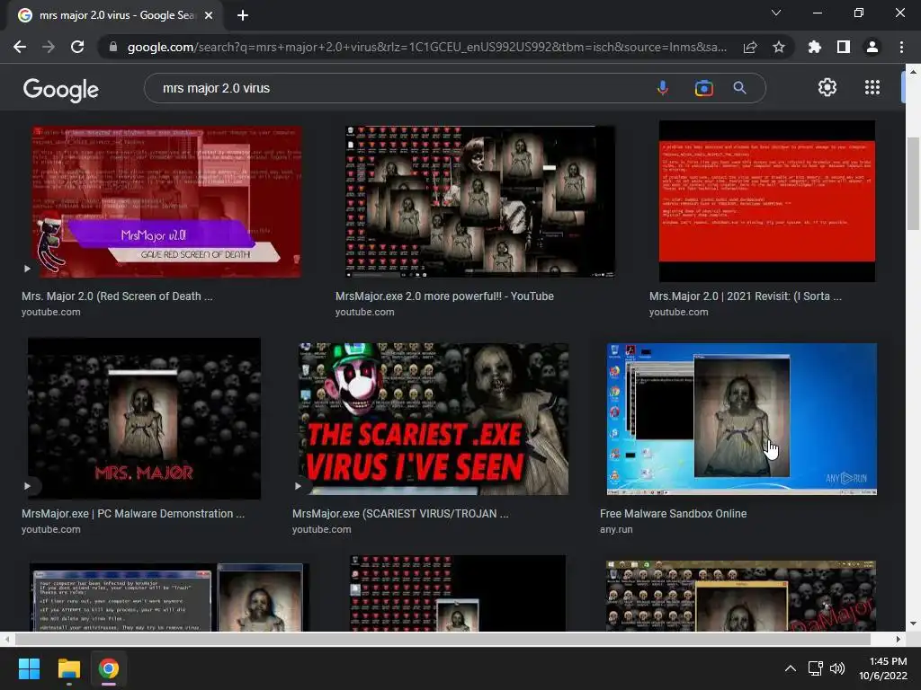Click the any.run source text

click(x=616, y=529)
